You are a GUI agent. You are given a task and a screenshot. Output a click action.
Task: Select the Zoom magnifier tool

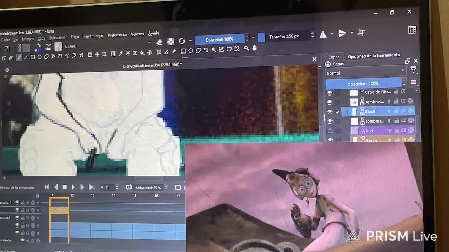tap(247, 48)
